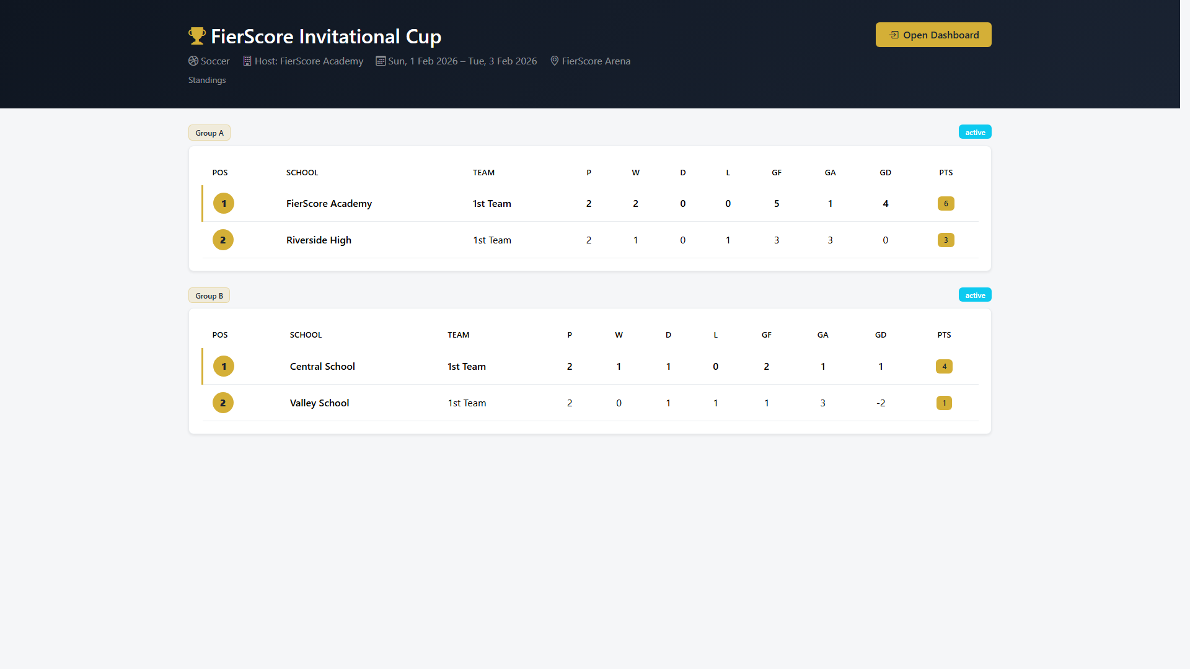Click the host building icon

pos(247,61)
